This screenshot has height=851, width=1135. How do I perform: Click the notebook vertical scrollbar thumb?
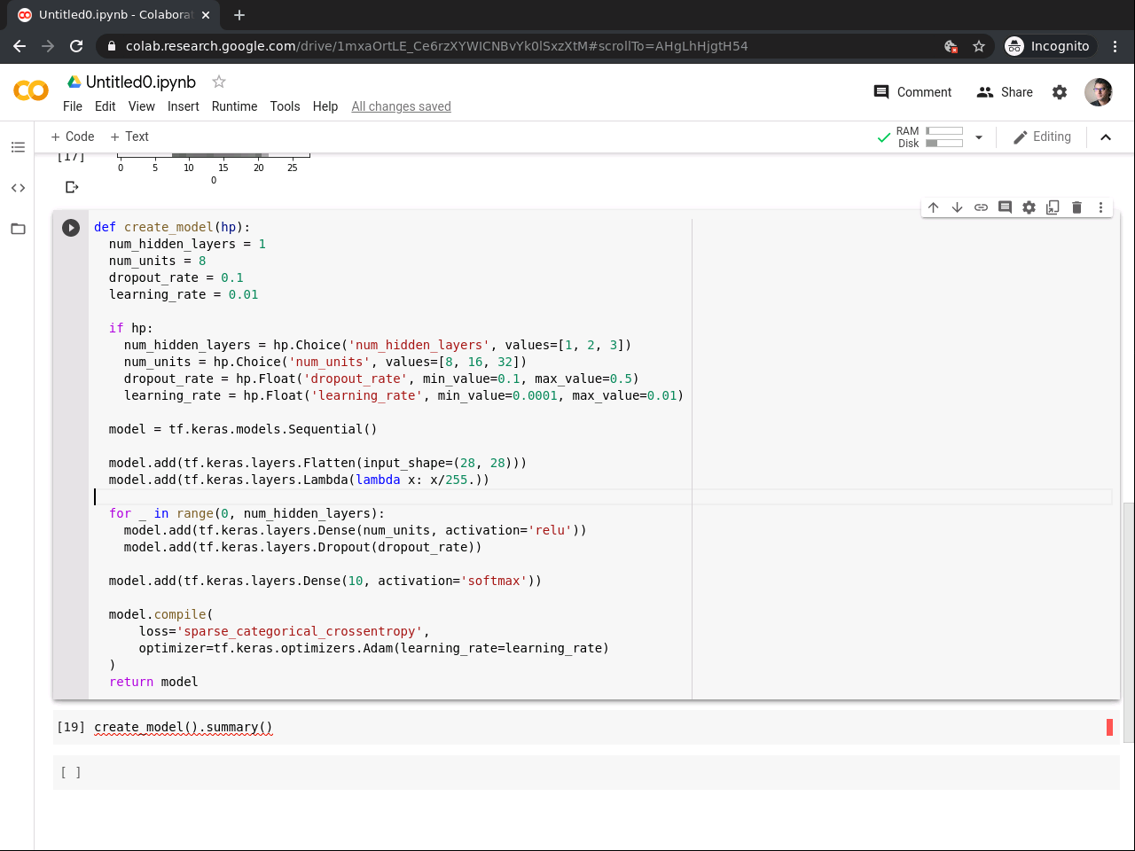tap(1128, 622)
